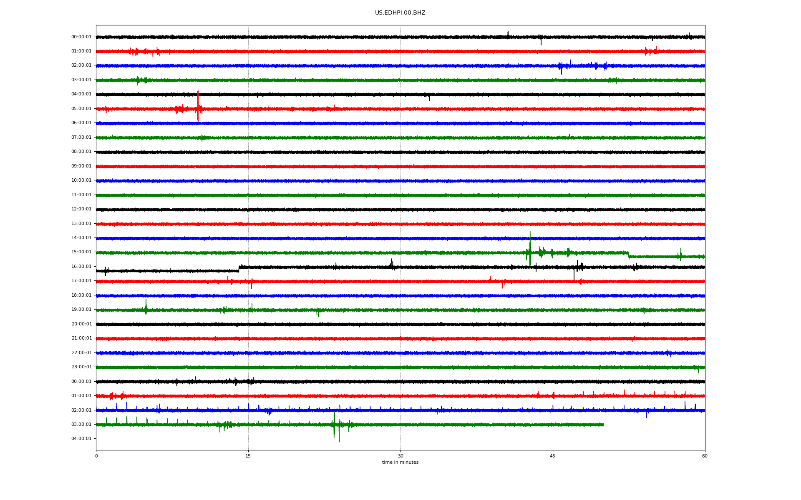
Task: Click the 23:00:01 row time label
Action: (x=81, y=367)
